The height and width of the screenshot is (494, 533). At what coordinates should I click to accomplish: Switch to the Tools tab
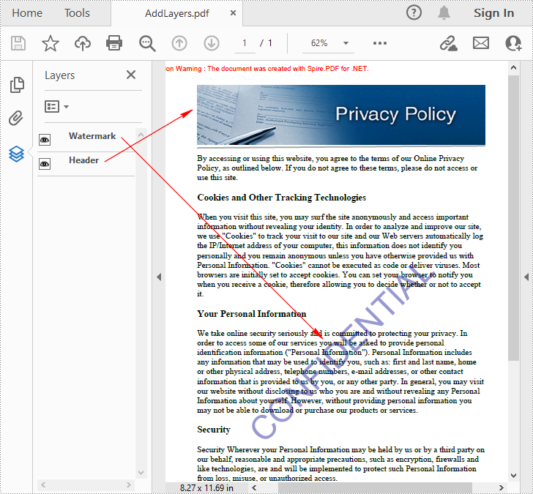(77, 13)
